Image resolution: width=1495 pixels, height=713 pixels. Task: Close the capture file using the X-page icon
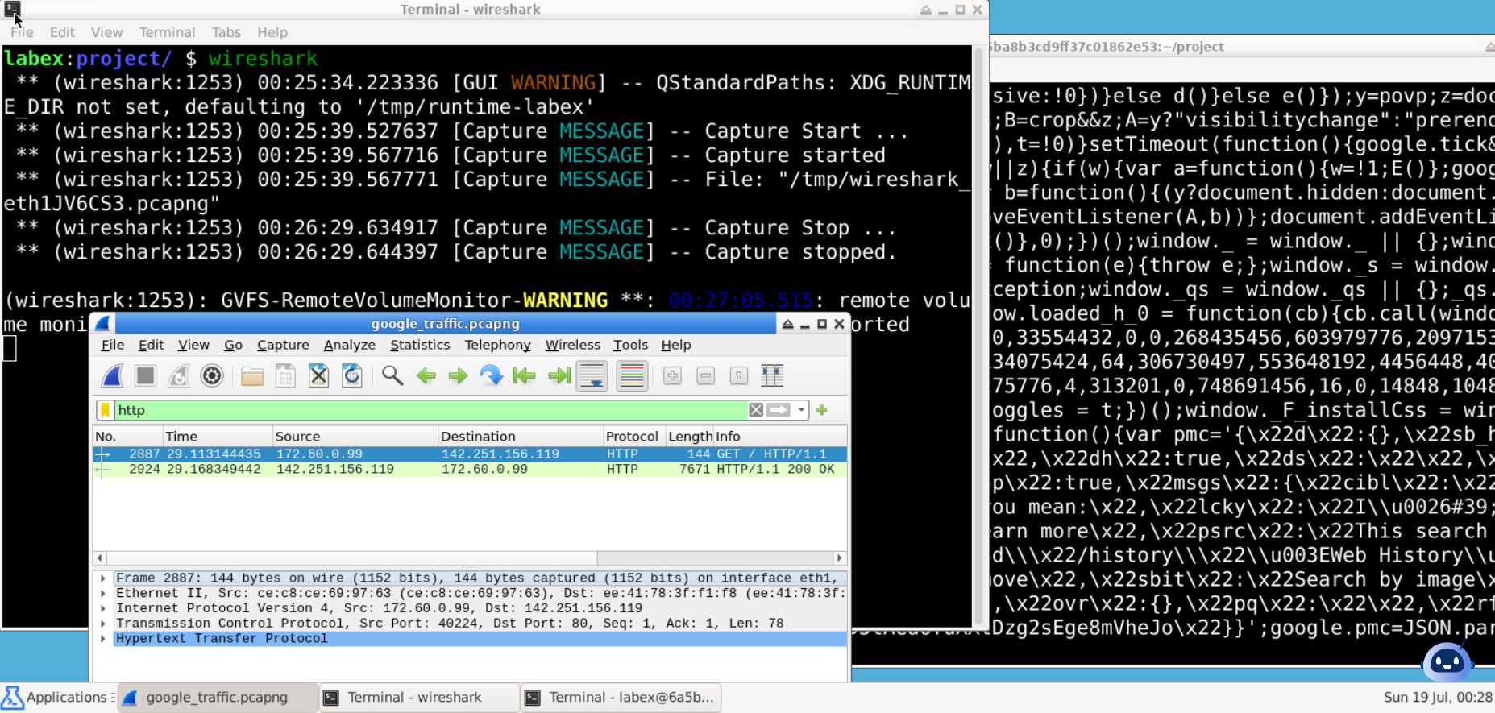(x=318, y=375)
